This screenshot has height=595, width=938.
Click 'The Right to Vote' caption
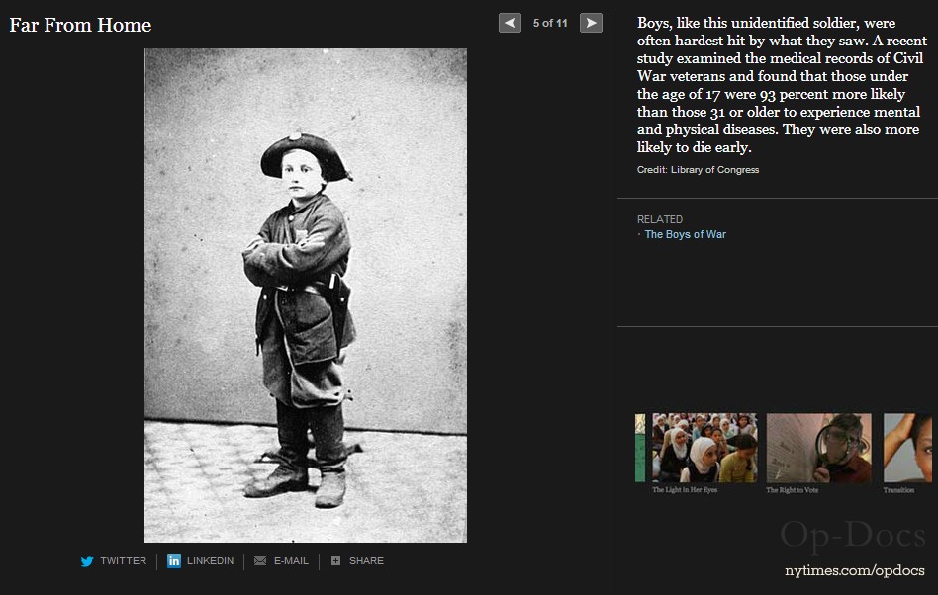[792, 490]
